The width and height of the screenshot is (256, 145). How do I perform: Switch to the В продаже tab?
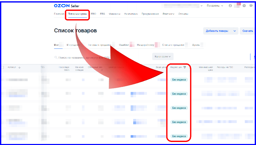(73, 45)
